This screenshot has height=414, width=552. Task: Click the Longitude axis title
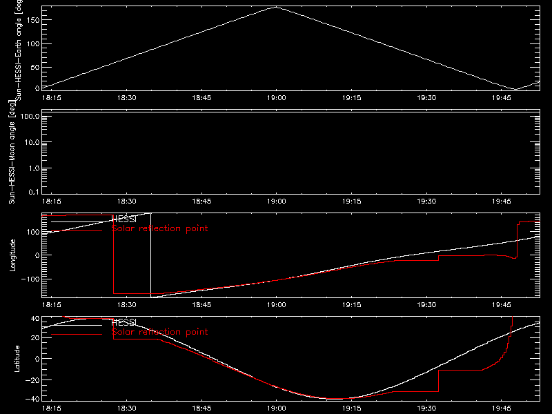click(12, 255)
